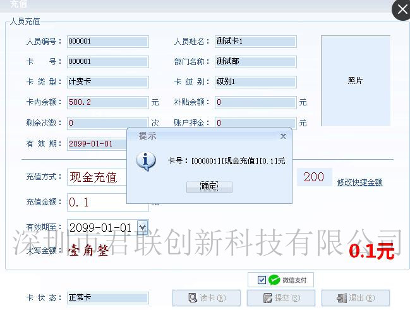Close the recharge window with the top-right X

click(402, 10)
